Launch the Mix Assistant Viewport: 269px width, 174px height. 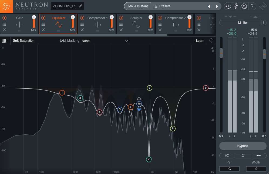tap(138, 6)
